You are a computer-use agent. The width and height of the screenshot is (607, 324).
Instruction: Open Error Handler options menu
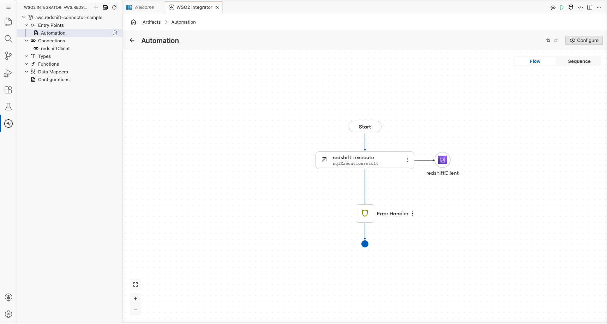(412, 214)
